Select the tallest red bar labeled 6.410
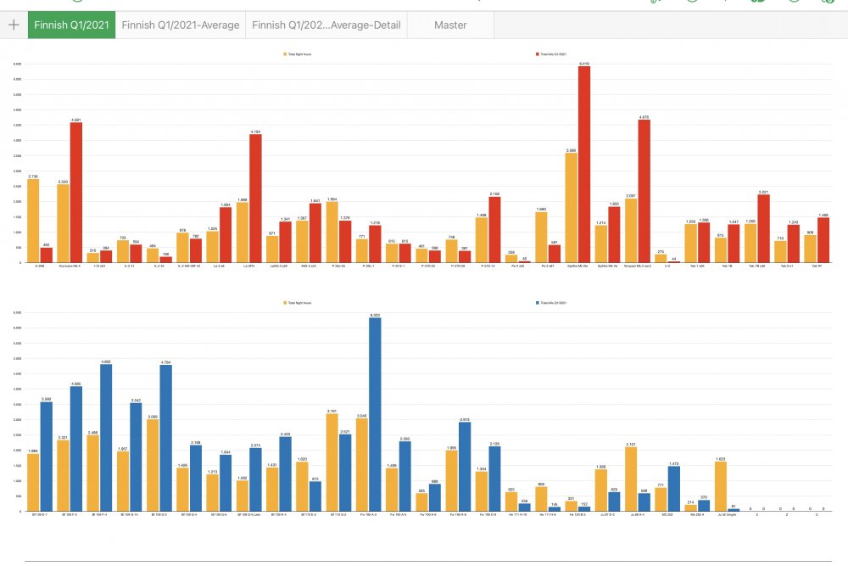 584,165
